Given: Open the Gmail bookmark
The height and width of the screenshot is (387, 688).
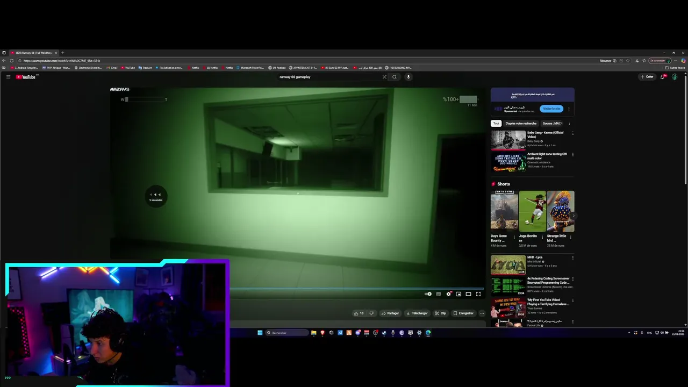Looking at the screenshot, I should point(112,68).
